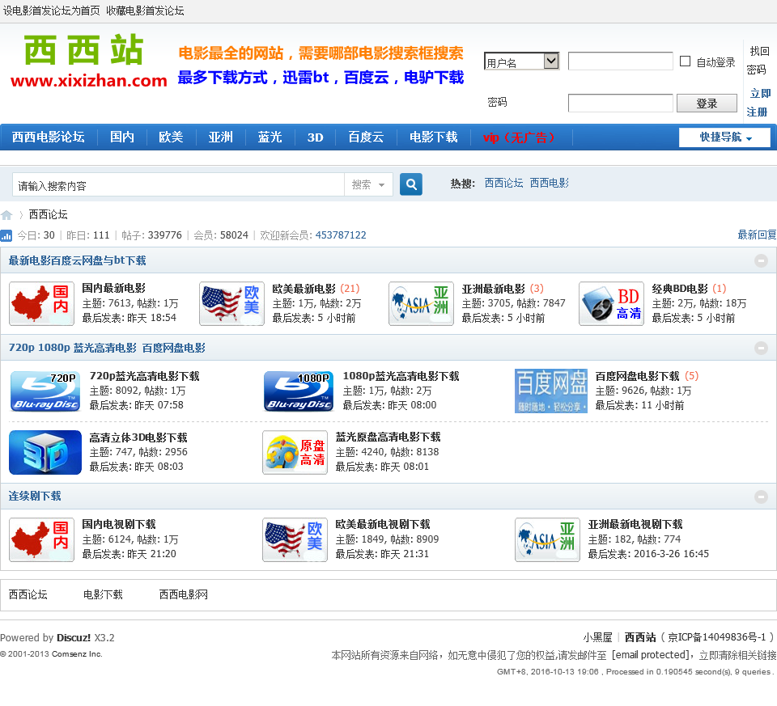
Task: Open the 百度云 nav item
Action: coord(366,137)
